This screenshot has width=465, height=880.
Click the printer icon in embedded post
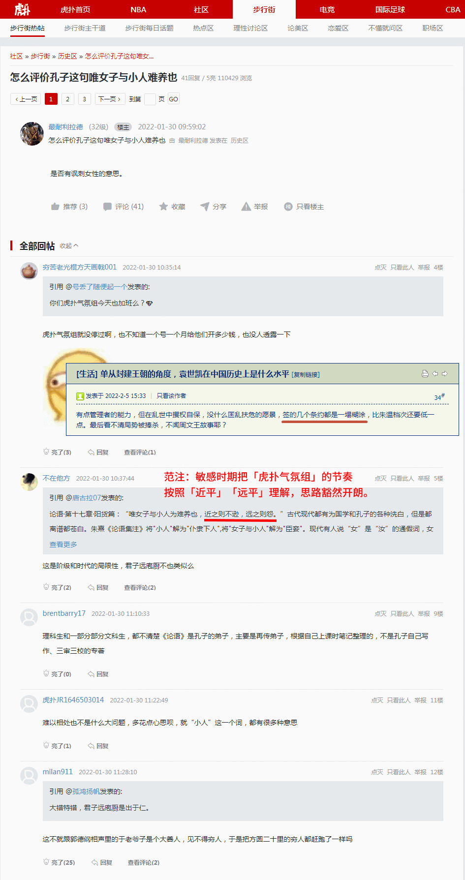pos(425,374)
